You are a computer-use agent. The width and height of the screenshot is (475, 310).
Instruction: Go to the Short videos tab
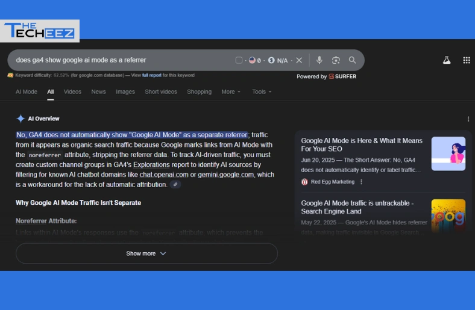click(x=161, y=92)
